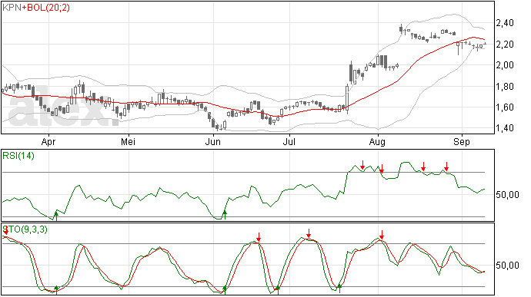The image size is (531, 297).
Task: Click RSI green buy arrow near Jun
Action: [224, 214]
